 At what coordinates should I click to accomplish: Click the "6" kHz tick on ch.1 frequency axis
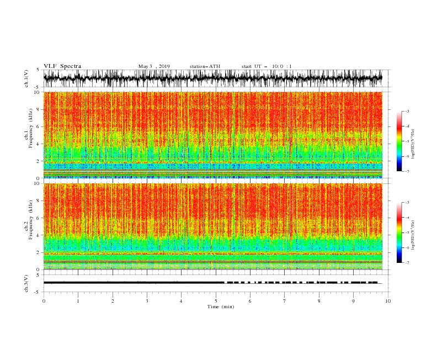(39, 126)
